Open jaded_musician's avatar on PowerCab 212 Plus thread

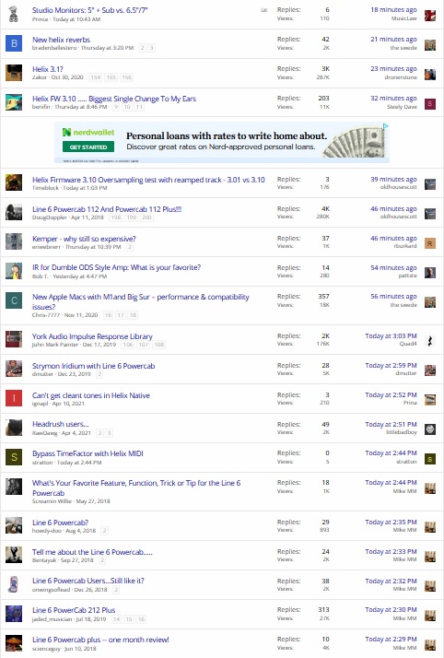click(14, 614)
